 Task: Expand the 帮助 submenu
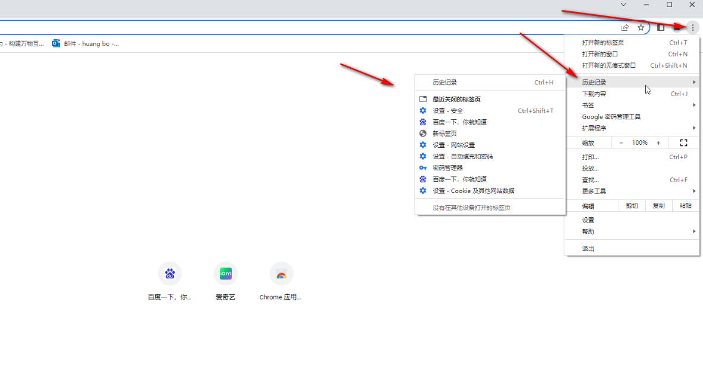[632, 232]
